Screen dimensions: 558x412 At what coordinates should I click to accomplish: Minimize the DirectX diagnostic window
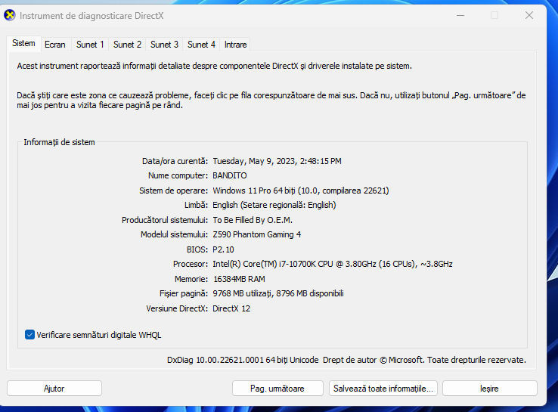point(460,15)
